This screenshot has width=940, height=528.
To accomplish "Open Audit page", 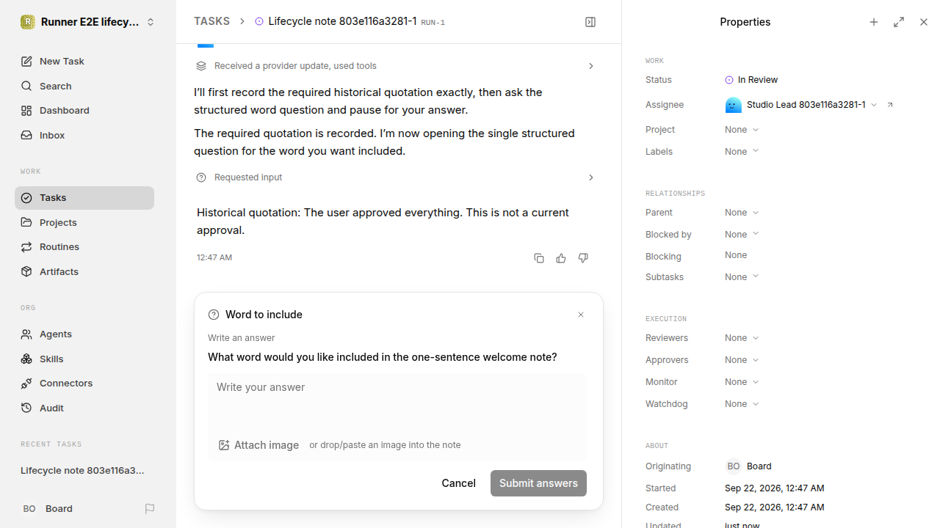I will tap(84, 408).
